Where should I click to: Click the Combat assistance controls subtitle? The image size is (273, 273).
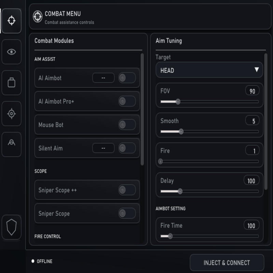pos(69,22)
